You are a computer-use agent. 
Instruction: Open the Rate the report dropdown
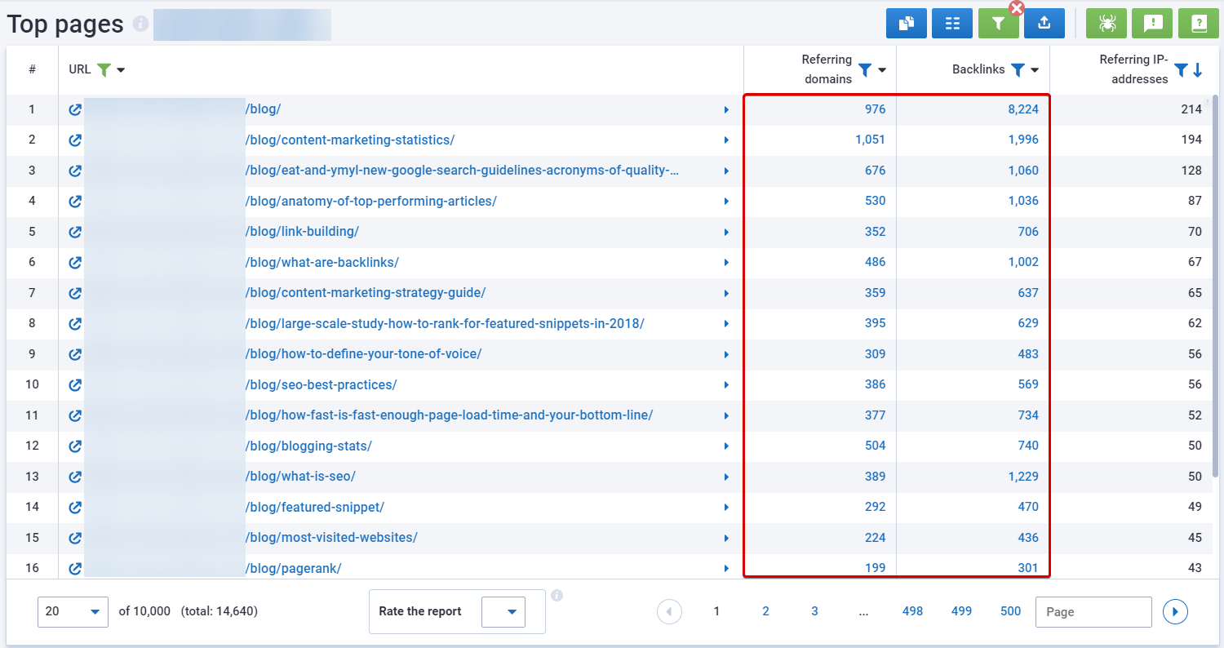503,611
